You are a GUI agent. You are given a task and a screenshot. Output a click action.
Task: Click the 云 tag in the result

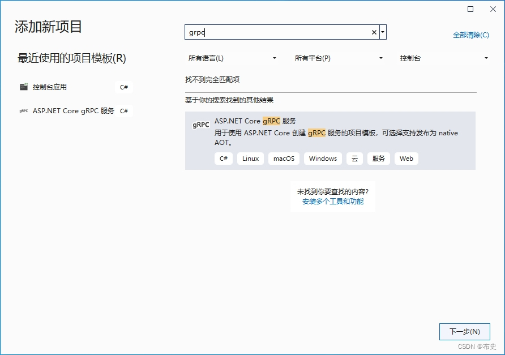coord(354,159)
